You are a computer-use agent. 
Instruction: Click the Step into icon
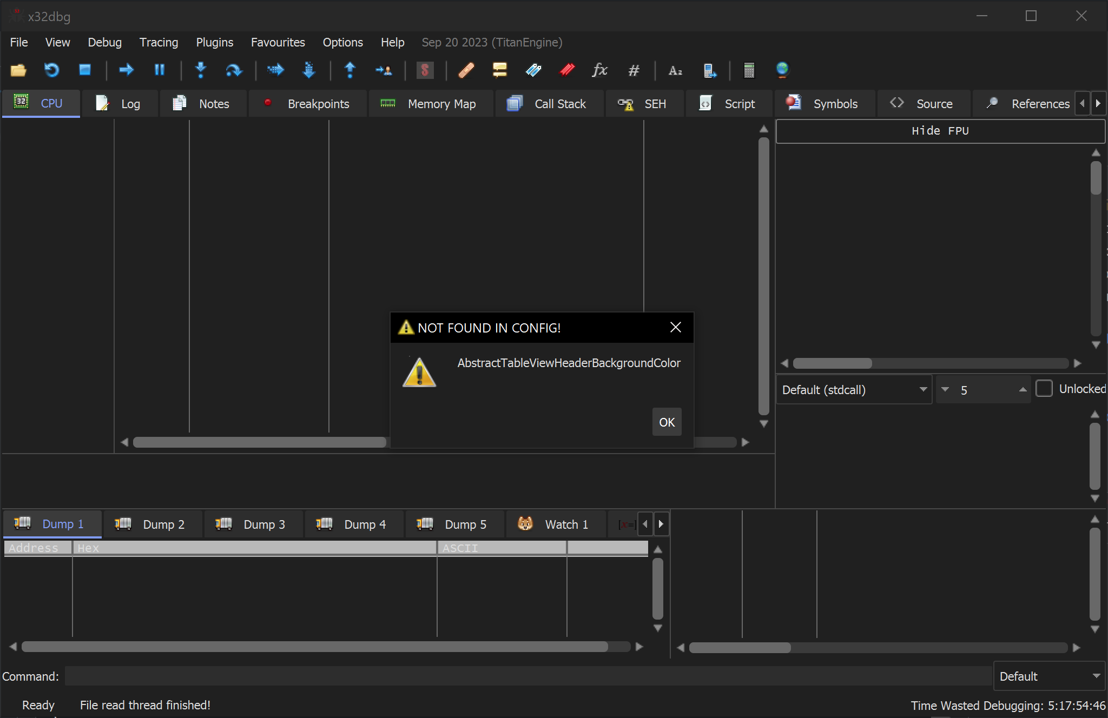tap(201, 70)
